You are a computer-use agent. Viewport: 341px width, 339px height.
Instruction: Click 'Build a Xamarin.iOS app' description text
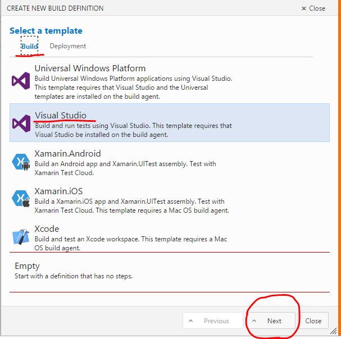(x=132, y=206)
